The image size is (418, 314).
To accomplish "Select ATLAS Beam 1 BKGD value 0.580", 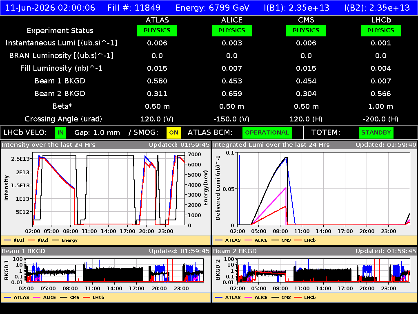I will 157,81.
